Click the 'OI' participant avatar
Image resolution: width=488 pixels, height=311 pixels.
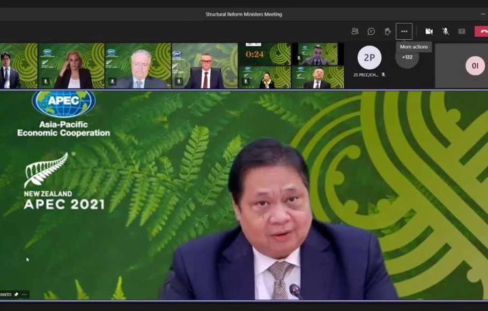click(x=475, y=65)
